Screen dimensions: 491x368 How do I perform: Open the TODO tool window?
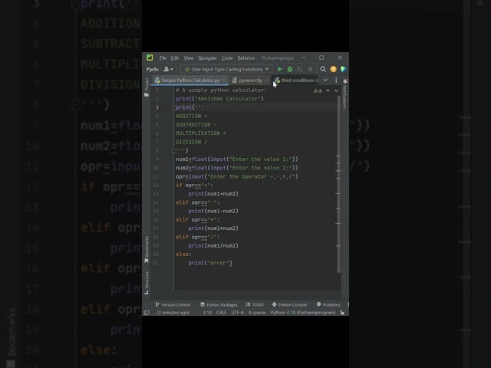[x=255, y=304]
